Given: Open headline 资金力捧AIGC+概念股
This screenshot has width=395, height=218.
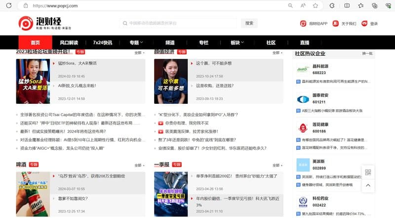Looking at the screenshot, I should coord(62,148).
